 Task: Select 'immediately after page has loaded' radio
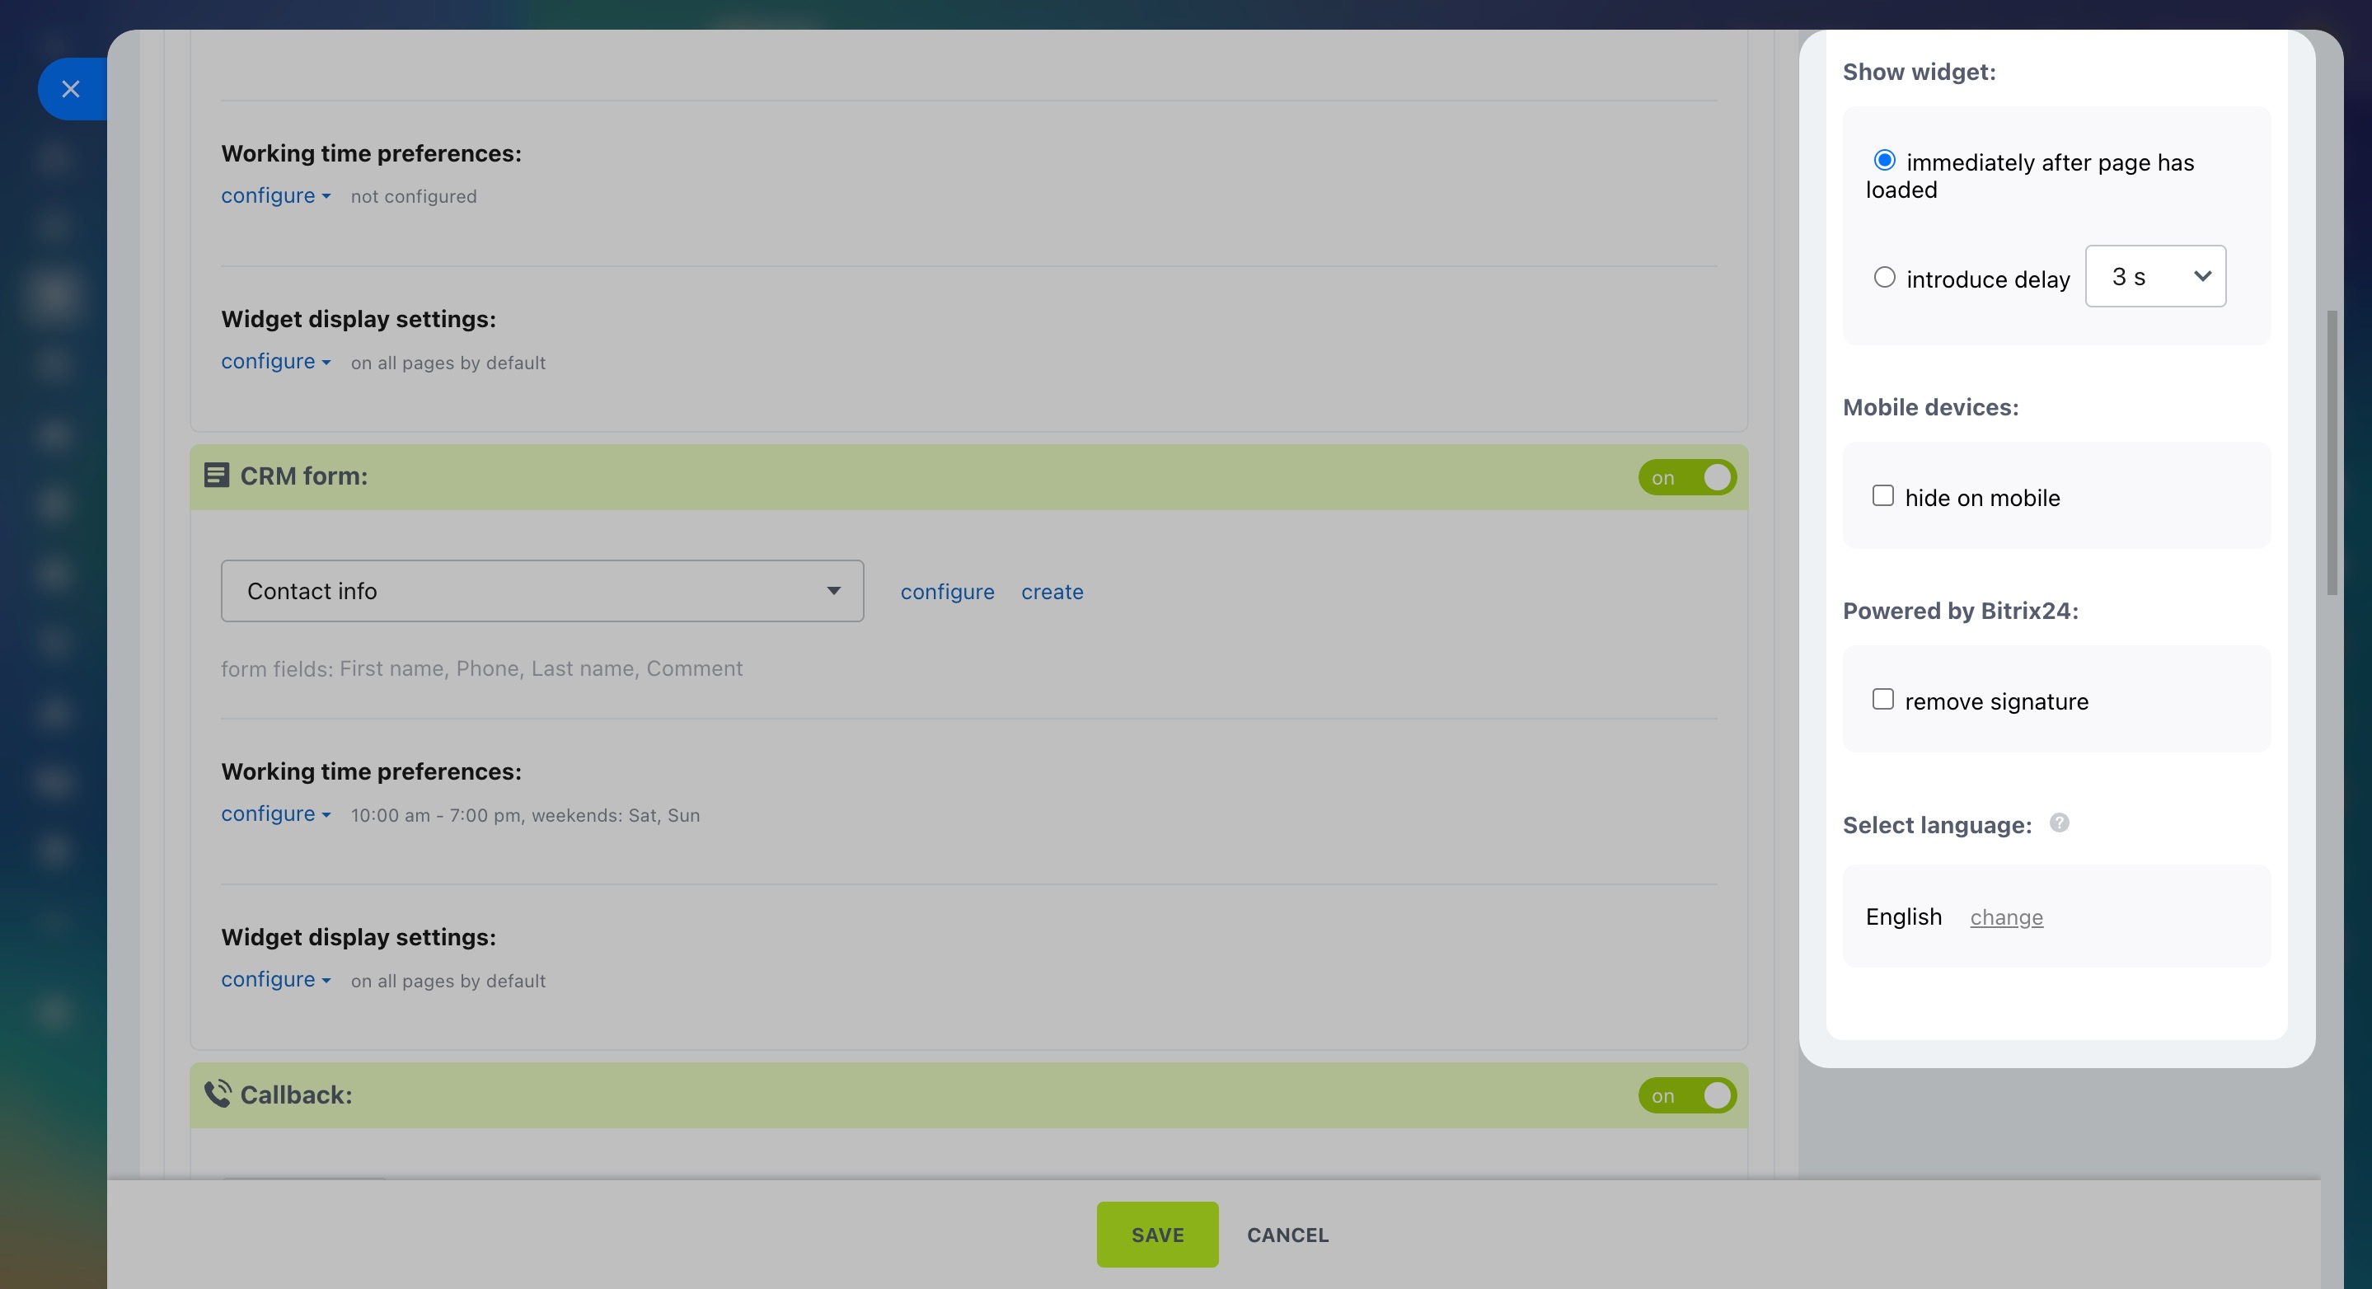1884,162
